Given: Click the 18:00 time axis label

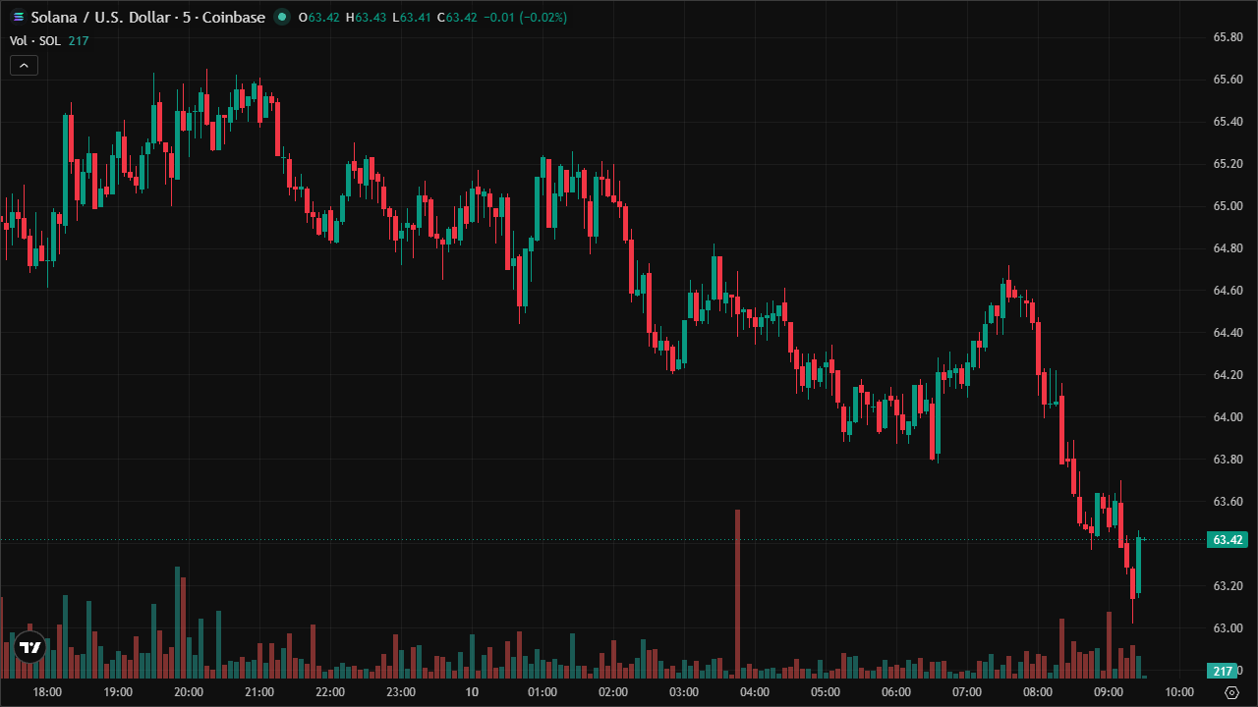Looking at the screenshot, I should pos(47,692).
